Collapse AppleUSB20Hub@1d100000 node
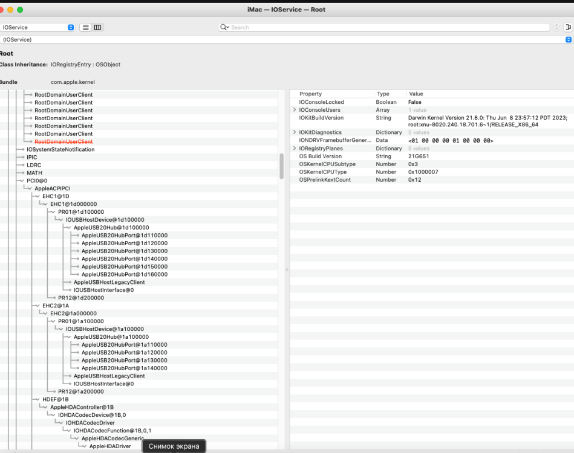 click(68, 228)
